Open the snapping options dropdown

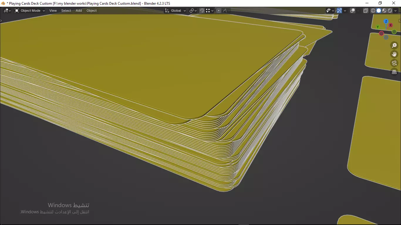210,11
